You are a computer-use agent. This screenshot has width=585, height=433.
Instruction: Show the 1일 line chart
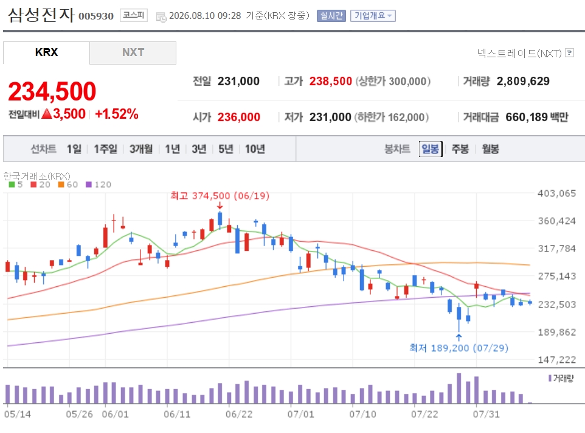[x=74, y=149]
